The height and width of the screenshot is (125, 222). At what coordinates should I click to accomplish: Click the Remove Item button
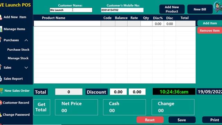click(x=210, y=31)
